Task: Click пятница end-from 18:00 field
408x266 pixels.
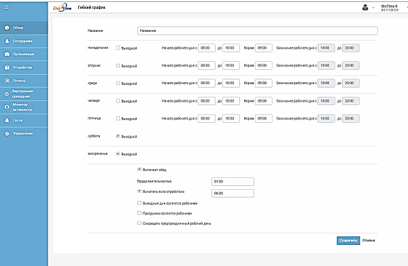Action: click(x=326, y=119)
